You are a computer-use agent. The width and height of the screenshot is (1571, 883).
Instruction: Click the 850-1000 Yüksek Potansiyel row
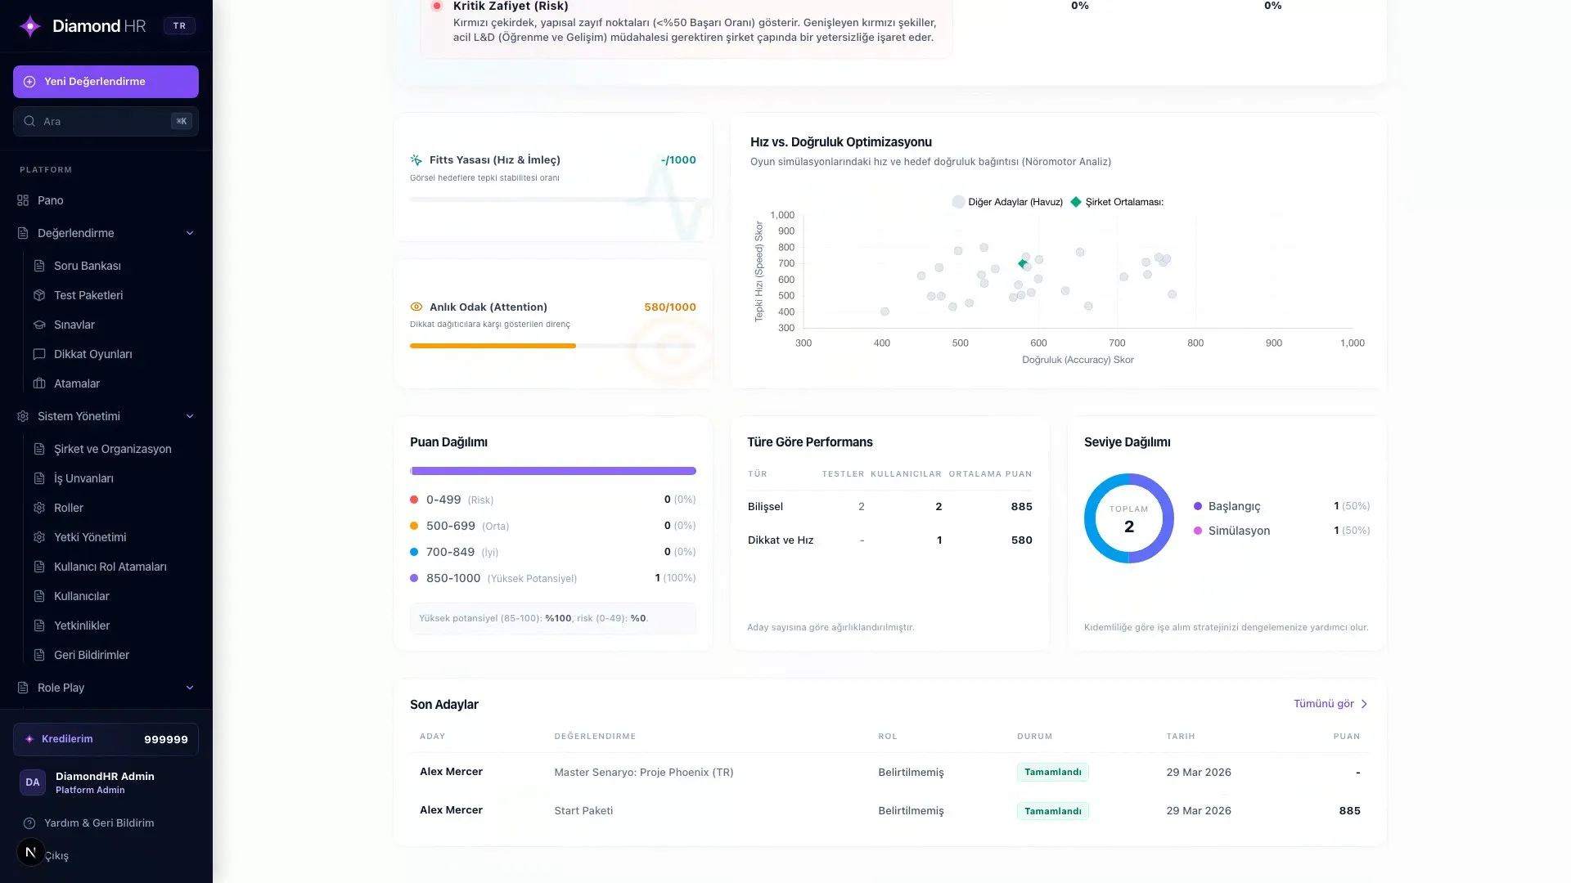point(553,578)
